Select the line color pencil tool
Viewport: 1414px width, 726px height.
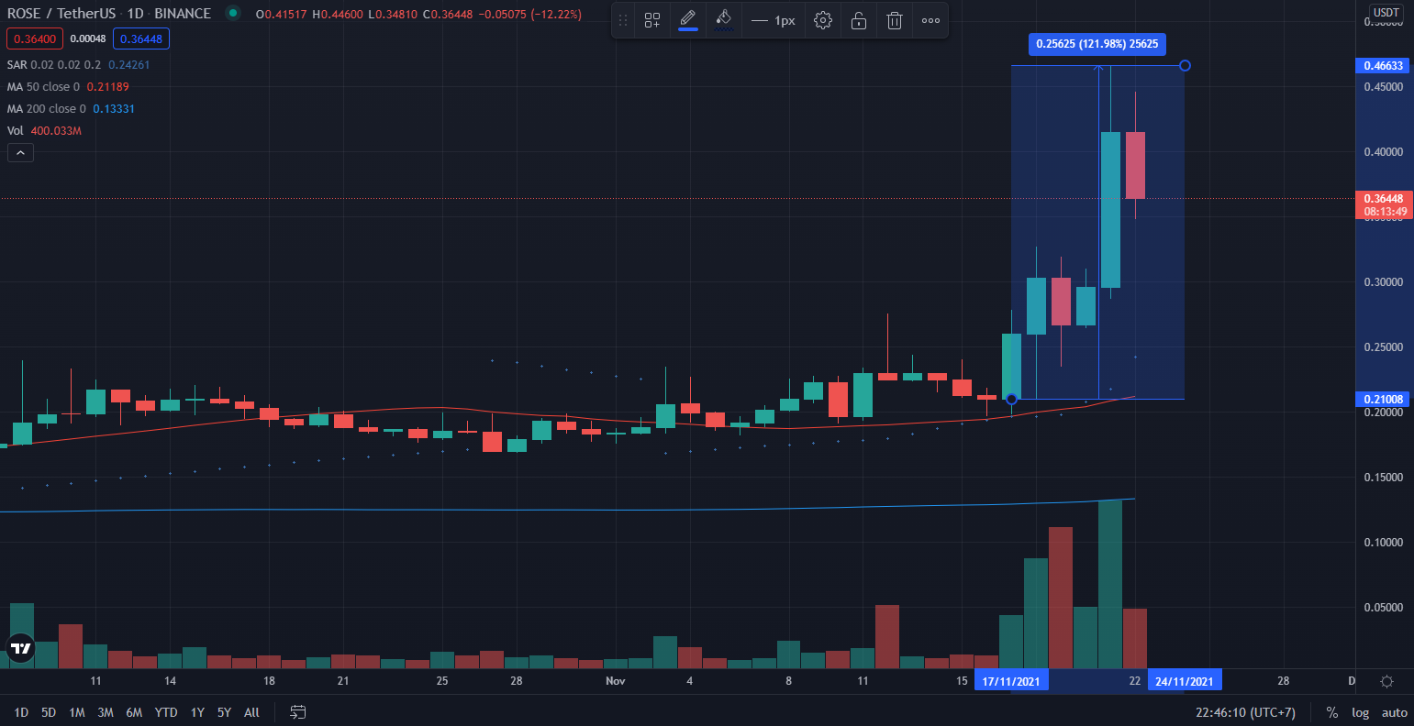(x=687, y=20)
